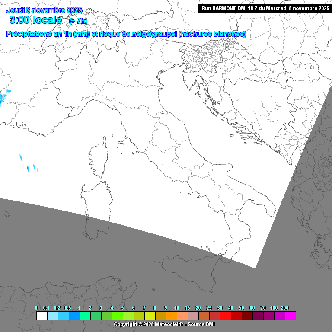Click the light blue 0.1 mm legend swatch
Screen dimensions: 332x332
tap(53, 316)
